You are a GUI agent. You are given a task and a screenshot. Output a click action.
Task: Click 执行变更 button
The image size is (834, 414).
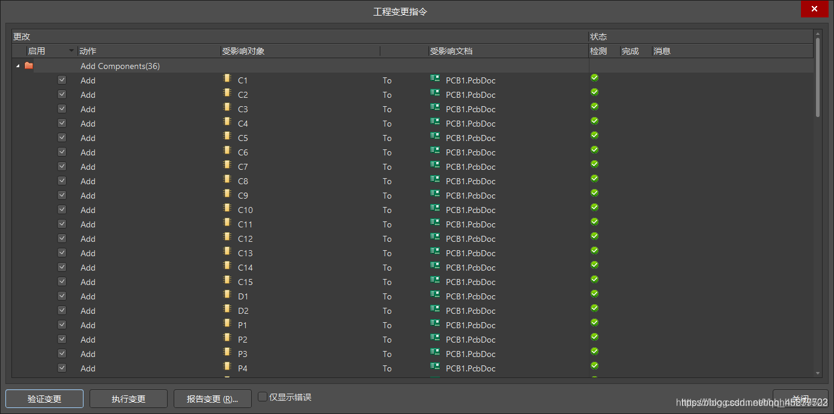129,398
